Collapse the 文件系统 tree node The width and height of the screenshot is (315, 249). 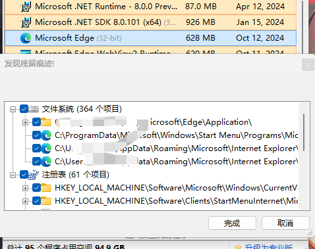pyautogui.click(x=13, y=109)
